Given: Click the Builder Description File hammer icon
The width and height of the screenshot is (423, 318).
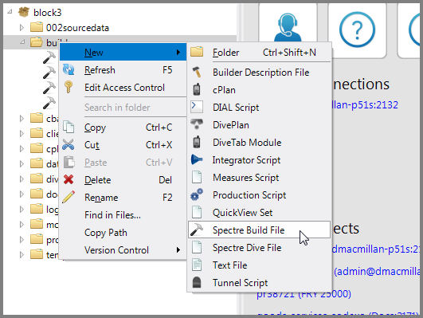Looking at the screenshot, I should pyautogui.click(x=197, y=72).
